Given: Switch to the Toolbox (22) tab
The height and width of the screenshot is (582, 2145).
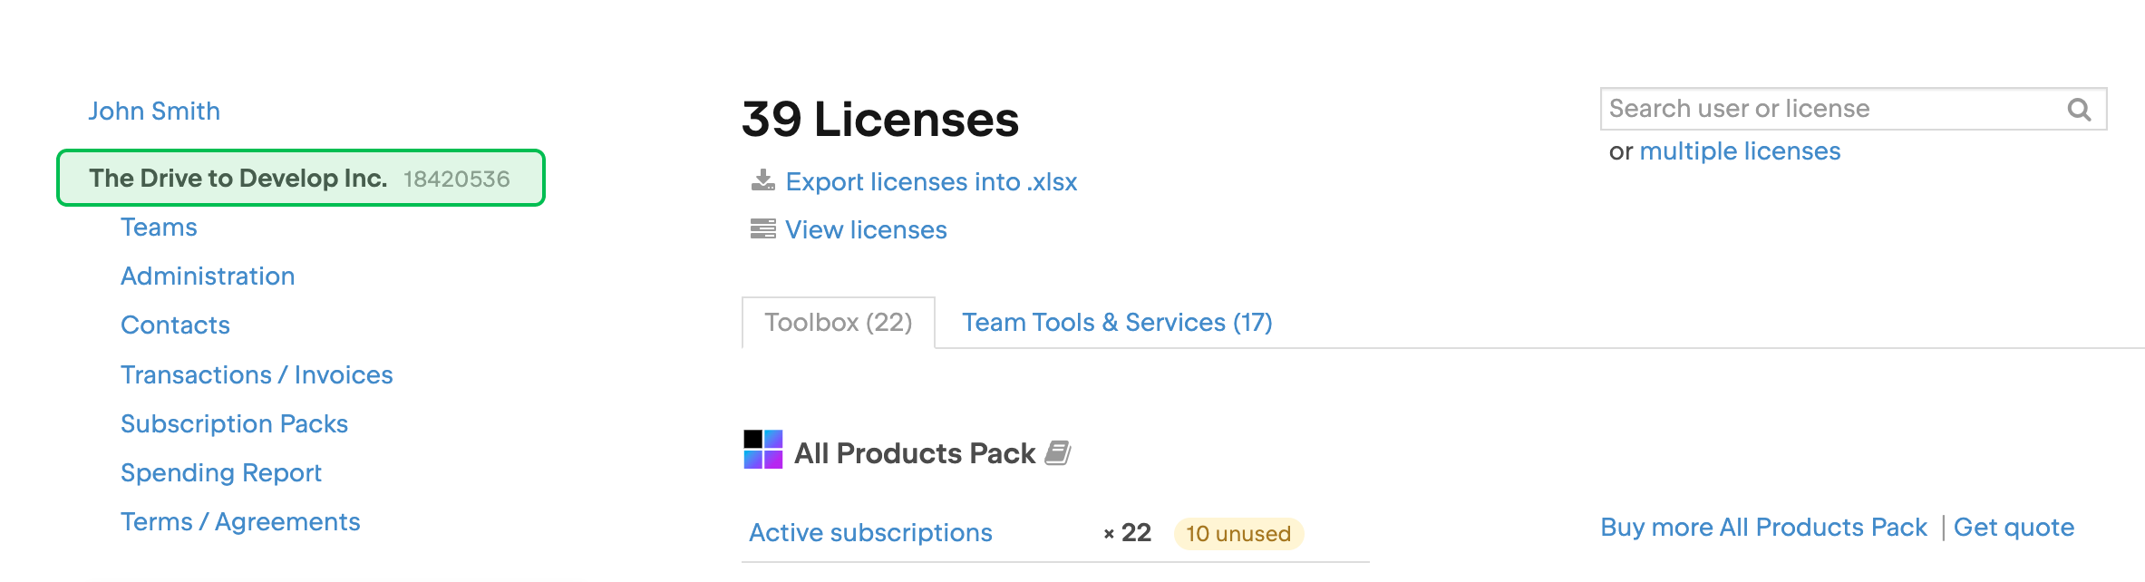Looking at the screenshot, I should (x=837, y=322).
